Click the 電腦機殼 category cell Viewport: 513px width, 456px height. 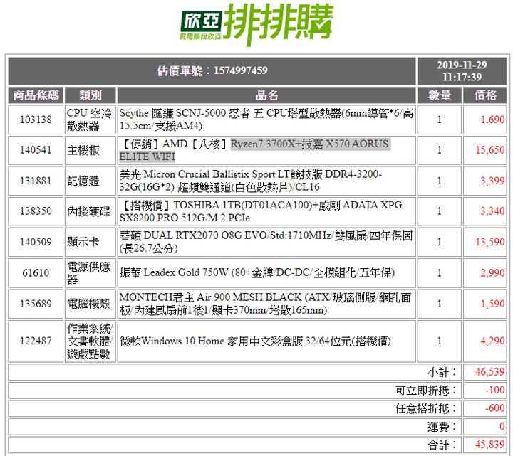coord(90,304)
